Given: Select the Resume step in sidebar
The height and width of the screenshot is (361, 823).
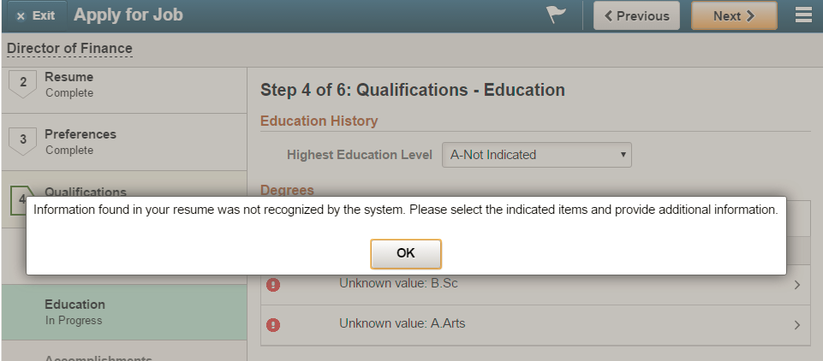Looking at the screenshot, I should pyautogui.click(x=124, y=85).
